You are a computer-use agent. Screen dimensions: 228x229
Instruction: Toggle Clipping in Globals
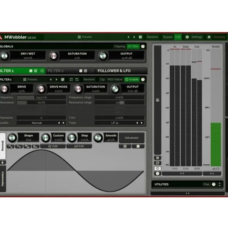pos(120,46)
